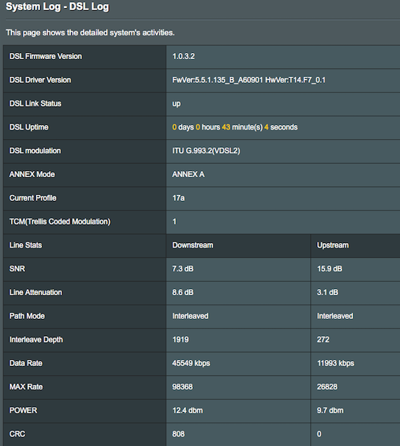Click the upstream SNR value 15.9 dB
This screenshot has height=446, width=400.
click(x=329, y=269)
